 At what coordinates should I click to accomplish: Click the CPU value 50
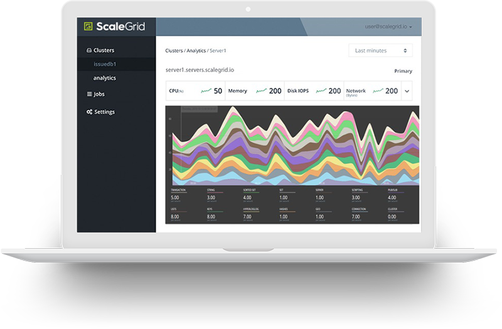[x=218, y=91]
